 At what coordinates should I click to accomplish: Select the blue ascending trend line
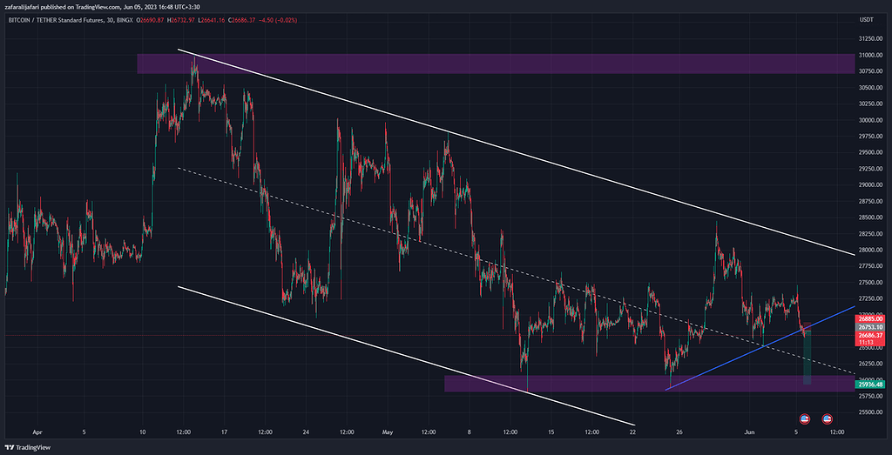pyautogui.click(x=760, y=348)
